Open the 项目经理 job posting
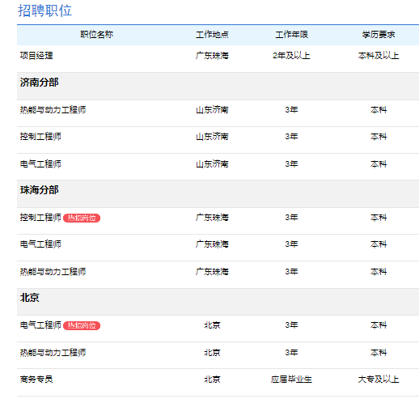419x403 pixels. click(36, 56)
